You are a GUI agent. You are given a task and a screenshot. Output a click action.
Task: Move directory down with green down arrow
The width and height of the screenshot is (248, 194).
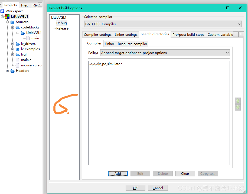click(237, 107)
